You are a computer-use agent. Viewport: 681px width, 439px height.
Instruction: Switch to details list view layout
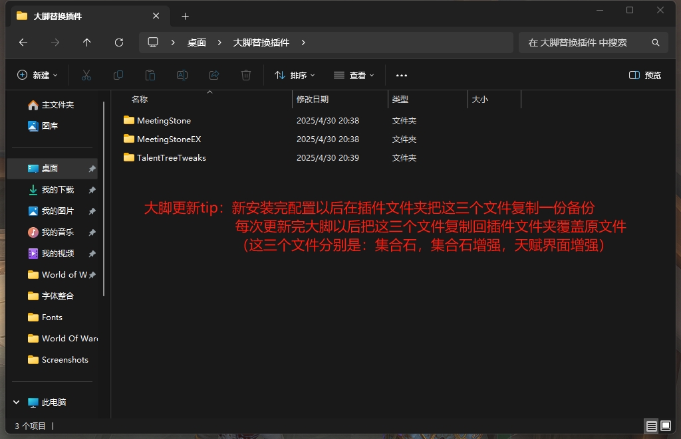[651, 426]
